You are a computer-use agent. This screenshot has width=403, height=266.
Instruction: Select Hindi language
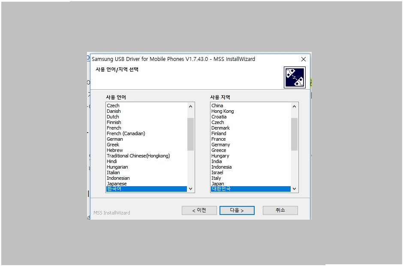coord(147,161)
